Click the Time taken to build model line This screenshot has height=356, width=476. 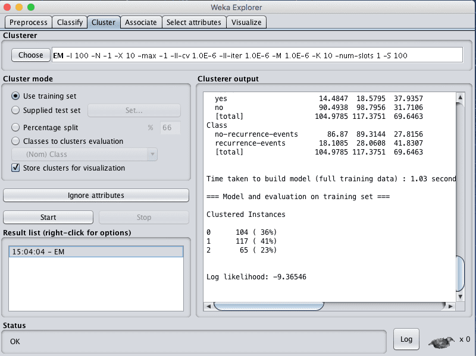(x=331, y=179)
